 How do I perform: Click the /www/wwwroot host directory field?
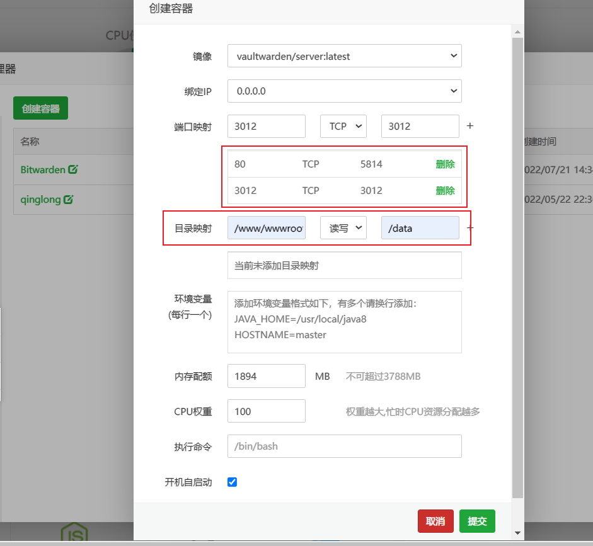pos(266,228)
